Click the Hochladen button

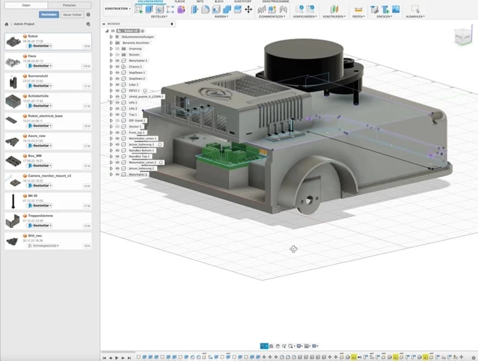pyautogui.click(x=49, y=14)
